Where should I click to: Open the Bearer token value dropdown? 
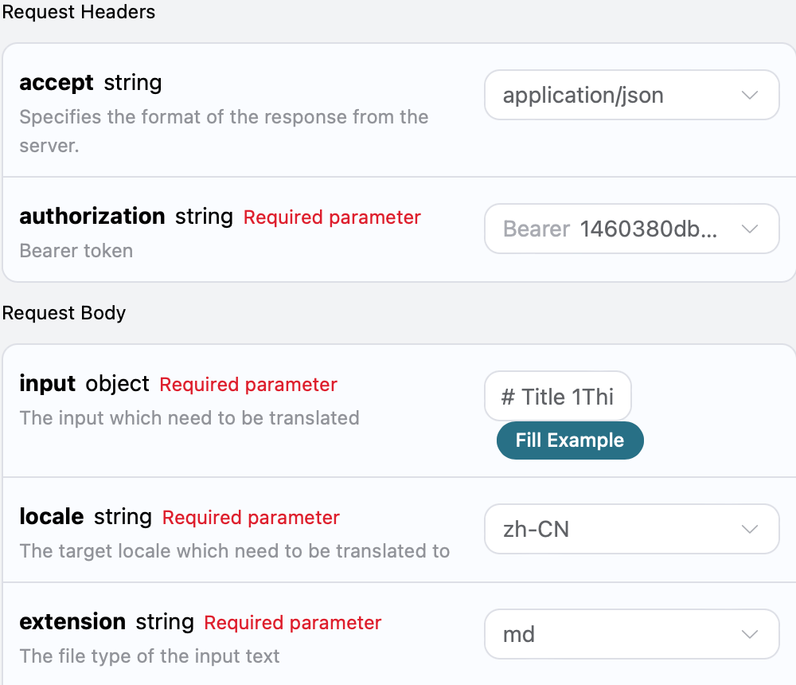pos(621,229)
